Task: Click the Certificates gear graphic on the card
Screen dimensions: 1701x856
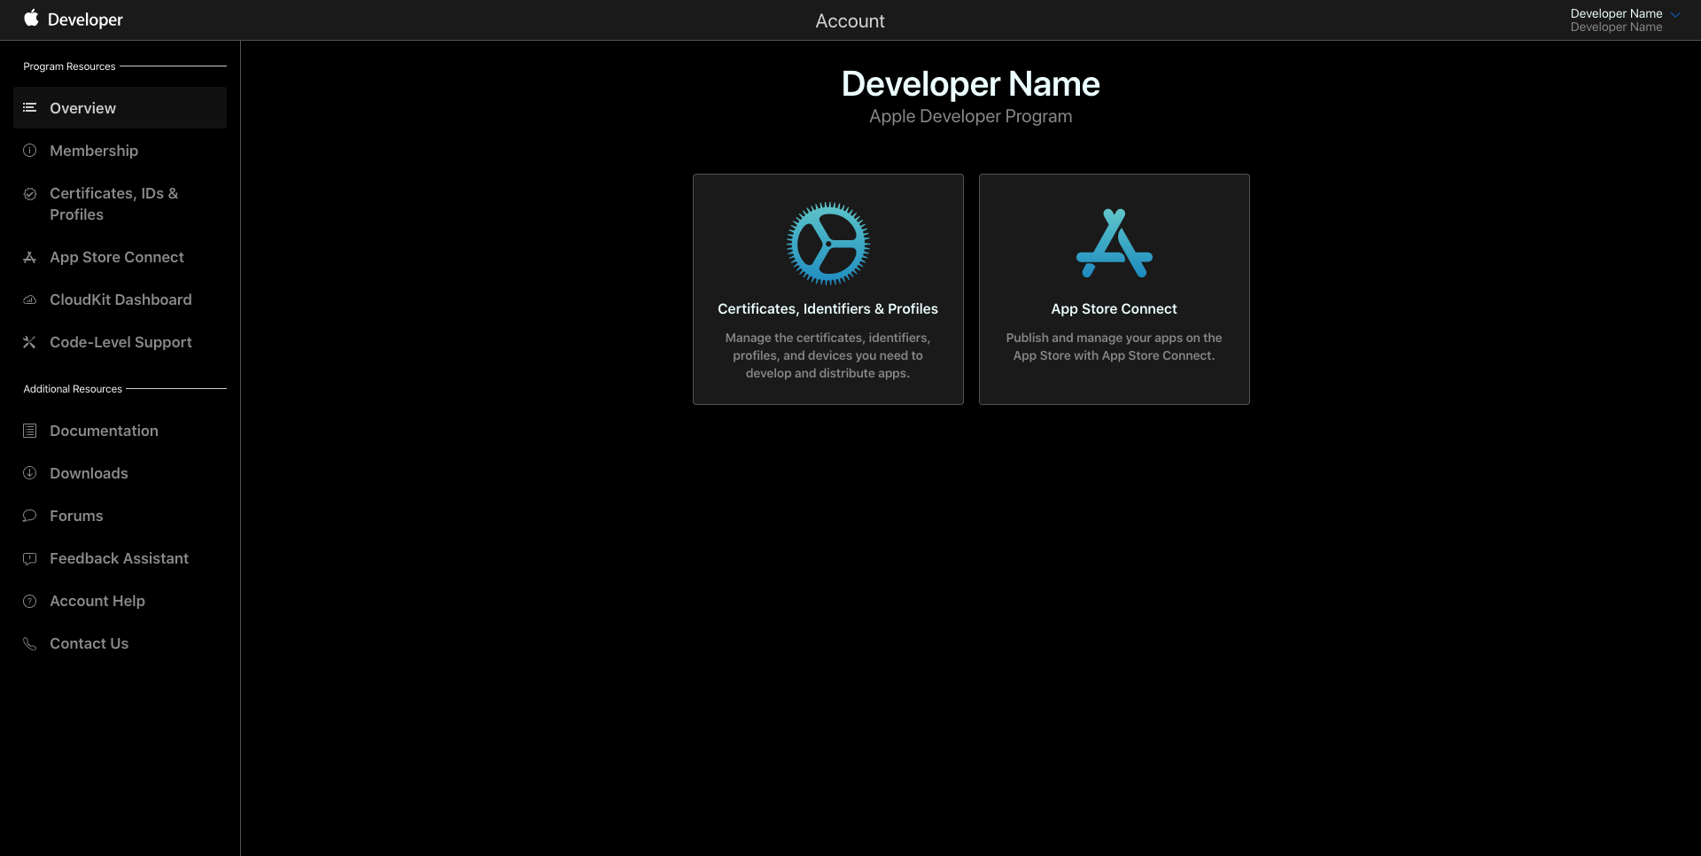Action: point(827,244)
